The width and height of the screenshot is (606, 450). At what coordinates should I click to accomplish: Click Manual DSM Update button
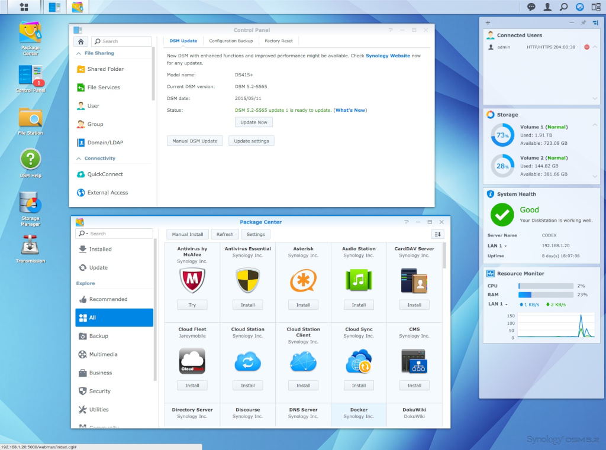tap(195, 141)
